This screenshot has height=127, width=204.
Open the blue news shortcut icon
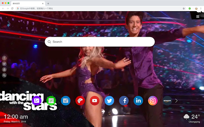tap(66, 101)
